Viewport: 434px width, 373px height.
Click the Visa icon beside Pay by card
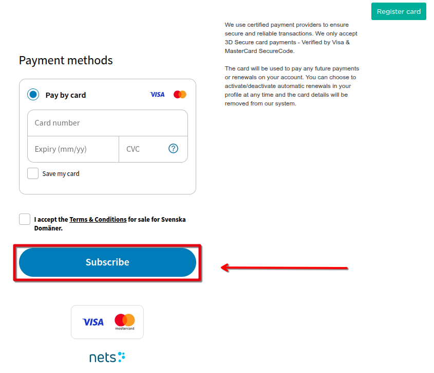tap(157, 95)
